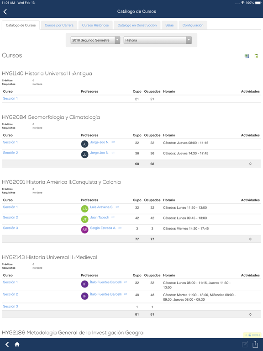
Task: Click schedule Cátedra: Viernes 14:30 - 17:45
Action: [186, 229]
